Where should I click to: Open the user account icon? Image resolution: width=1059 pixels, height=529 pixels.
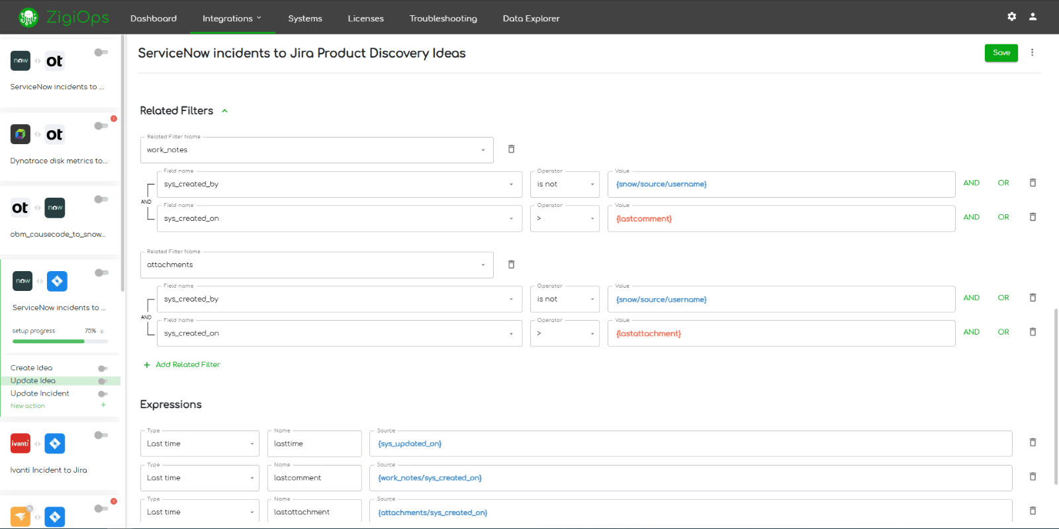click(x=1033, y=17)
